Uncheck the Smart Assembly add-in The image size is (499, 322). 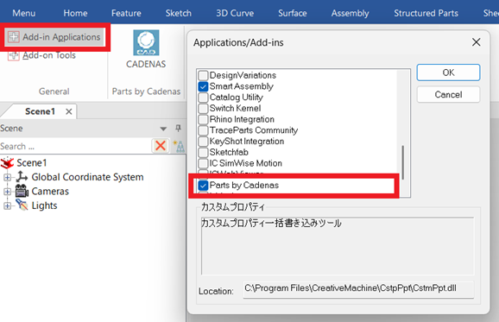[x=203, y=86]
